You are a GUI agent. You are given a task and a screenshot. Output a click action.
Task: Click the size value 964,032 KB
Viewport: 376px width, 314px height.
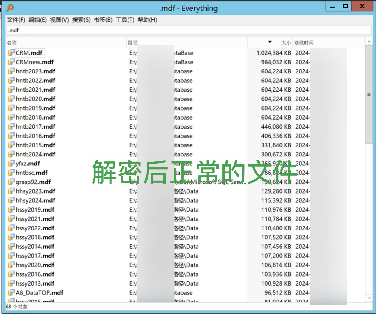pyautogui.click(x=276, y=62)
